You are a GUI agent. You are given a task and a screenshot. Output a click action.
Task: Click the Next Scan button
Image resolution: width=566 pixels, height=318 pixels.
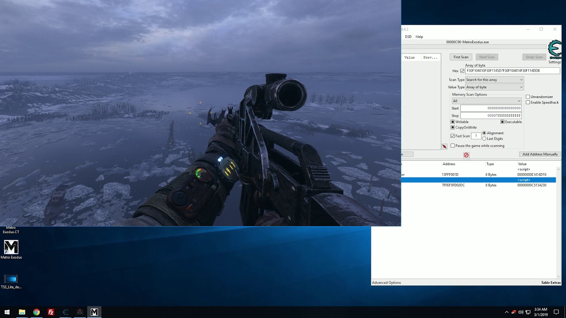[487, 57]
